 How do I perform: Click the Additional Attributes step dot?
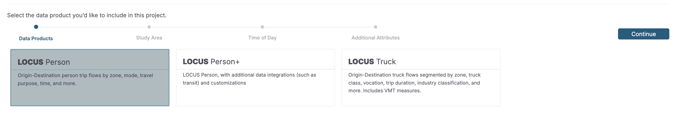(x=375, y=27)
